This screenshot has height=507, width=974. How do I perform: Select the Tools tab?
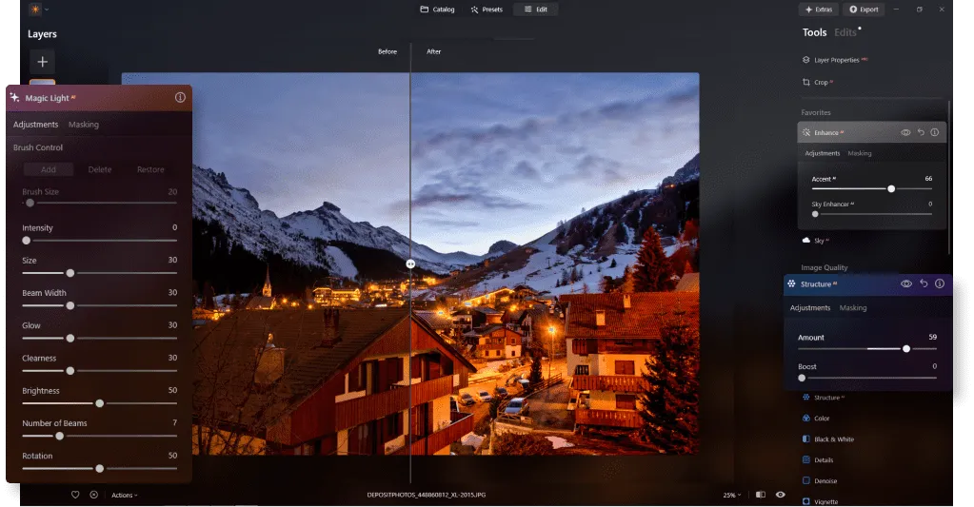pyautogui.click(x=814, y=32)
